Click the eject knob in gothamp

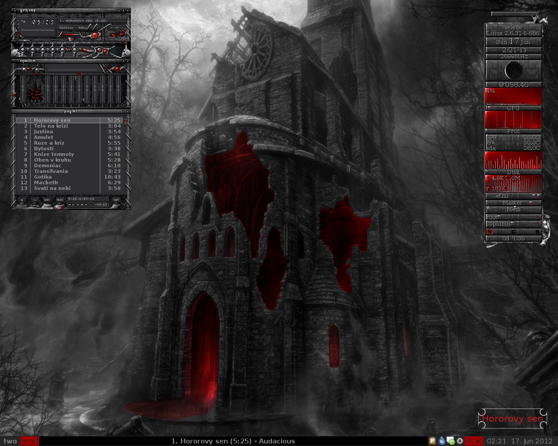pyautogui.click(x=75, y=49)
